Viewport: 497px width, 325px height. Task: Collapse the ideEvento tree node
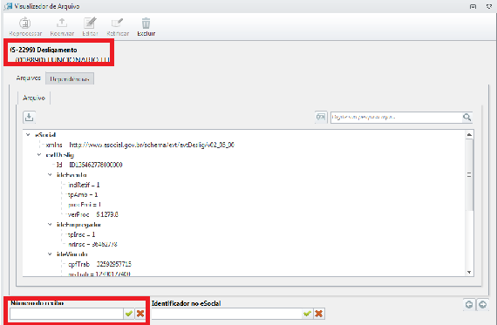[50, 174]
